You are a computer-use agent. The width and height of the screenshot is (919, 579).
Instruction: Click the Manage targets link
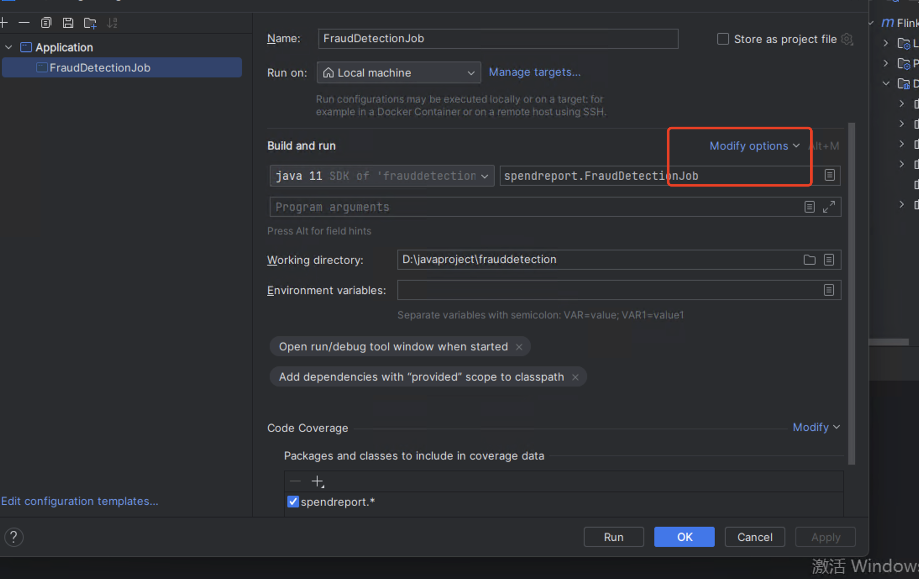click(x=534, y=72)
